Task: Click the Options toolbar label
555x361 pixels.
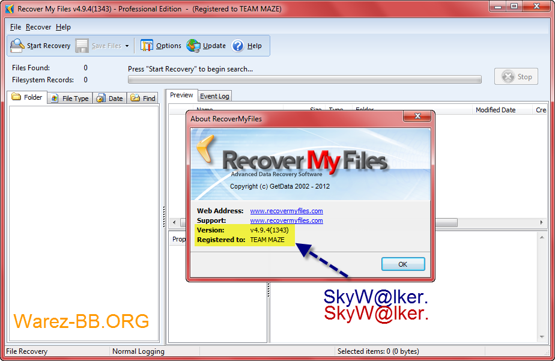Action: click(x=169, y=46)
